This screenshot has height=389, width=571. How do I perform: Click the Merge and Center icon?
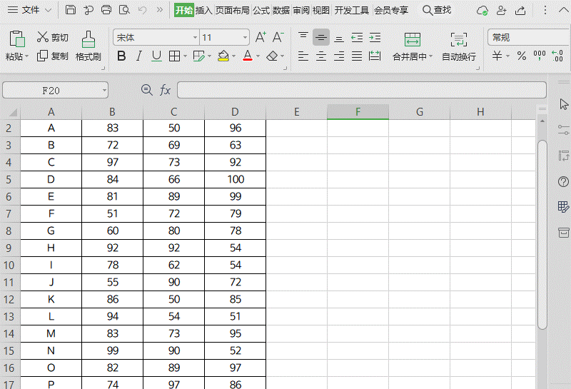pos(412,39)
